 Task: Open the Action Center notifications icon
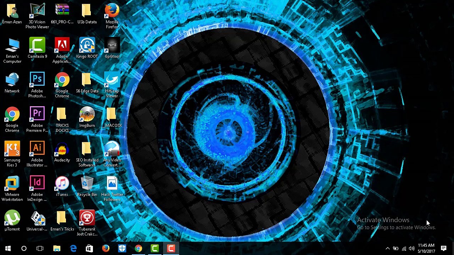444,248
